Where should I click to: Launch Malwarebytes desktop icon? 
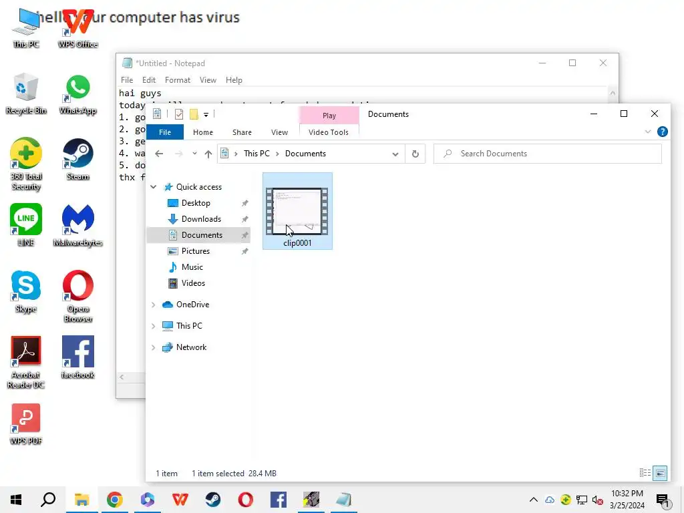click(x=78, y=224)
